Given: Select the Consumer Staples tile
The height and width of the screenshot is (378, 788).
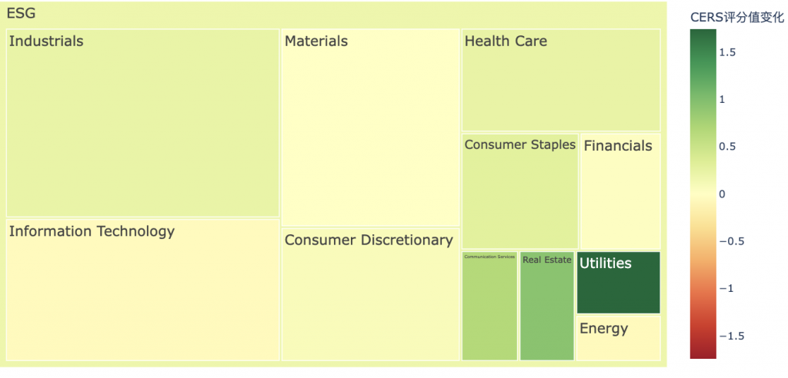Looking at the screenshot, I should click(x=519, y=191).
